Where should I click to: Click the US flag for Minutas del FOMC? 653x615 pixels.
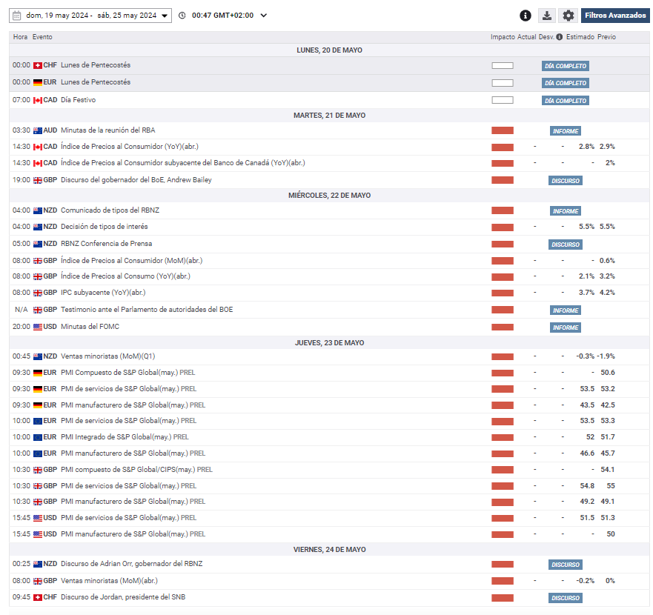point(38,327)
